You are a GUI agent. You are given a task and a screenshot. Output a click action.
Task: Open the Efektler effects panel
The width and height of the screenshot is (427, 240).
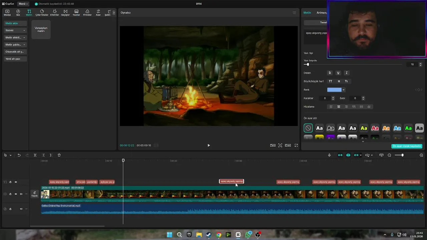click(x=54, y=13)
